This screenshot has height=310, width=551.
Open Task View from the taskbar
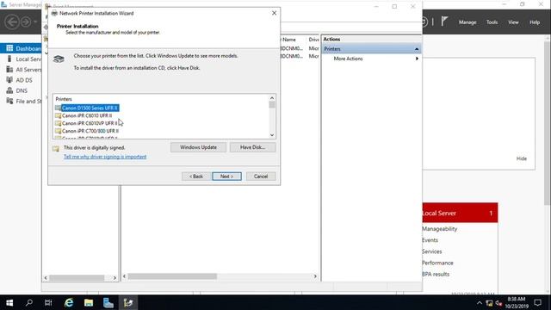pos(48,302)
